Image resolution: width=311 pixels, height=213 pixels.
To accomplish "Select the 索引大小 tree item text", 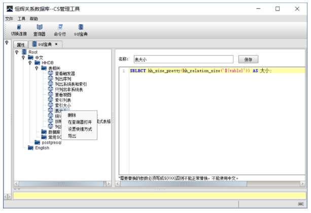I will (63, 105).
